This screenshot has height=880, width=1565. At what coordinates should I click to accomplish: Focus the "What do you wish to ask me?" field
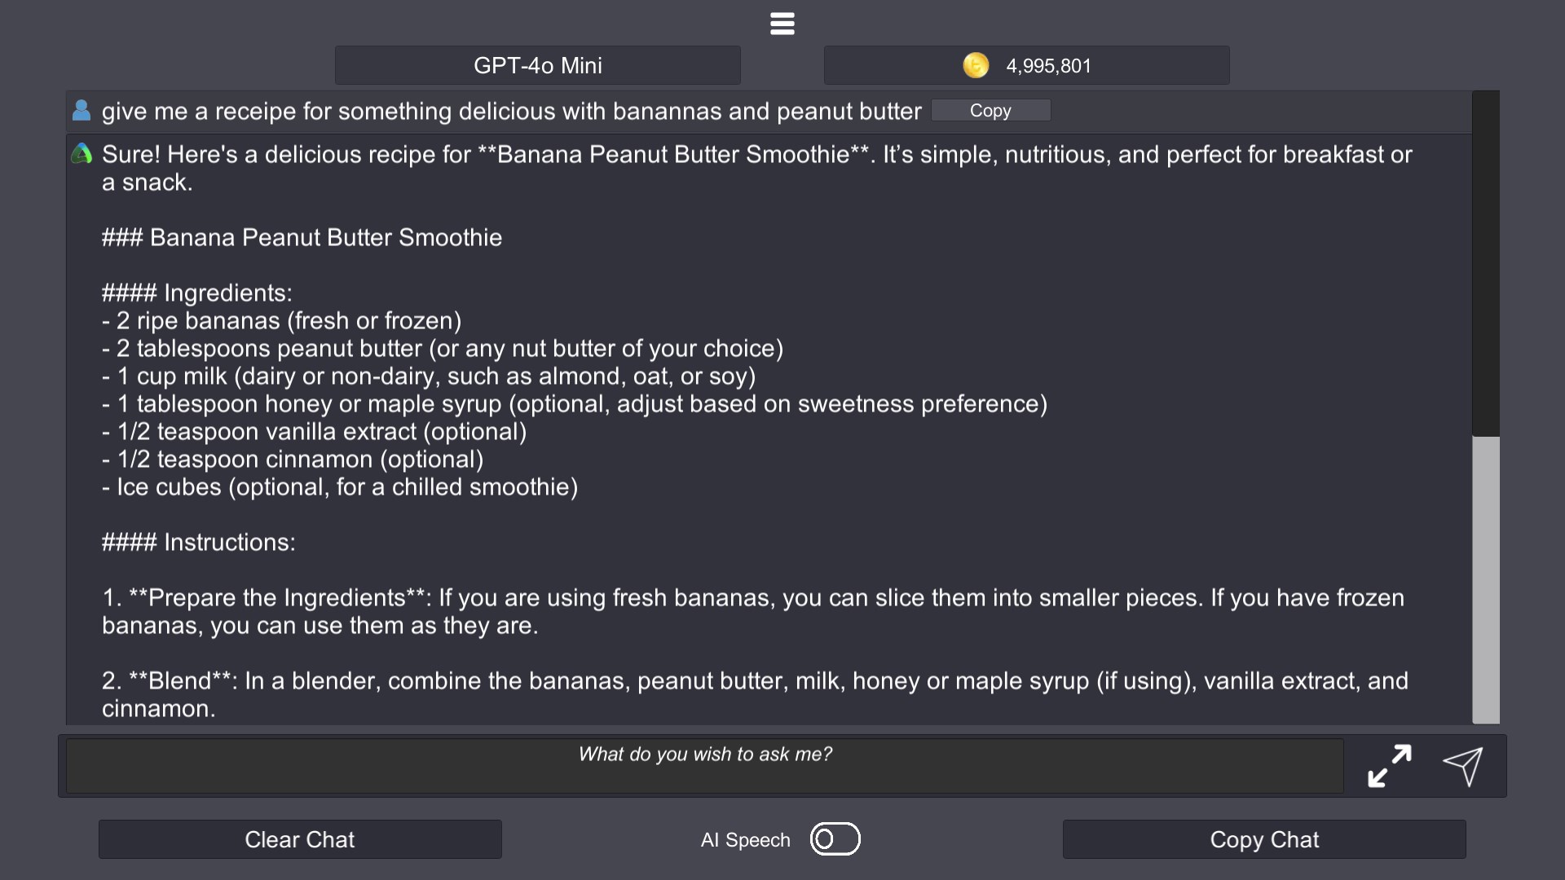pos(704,766)
